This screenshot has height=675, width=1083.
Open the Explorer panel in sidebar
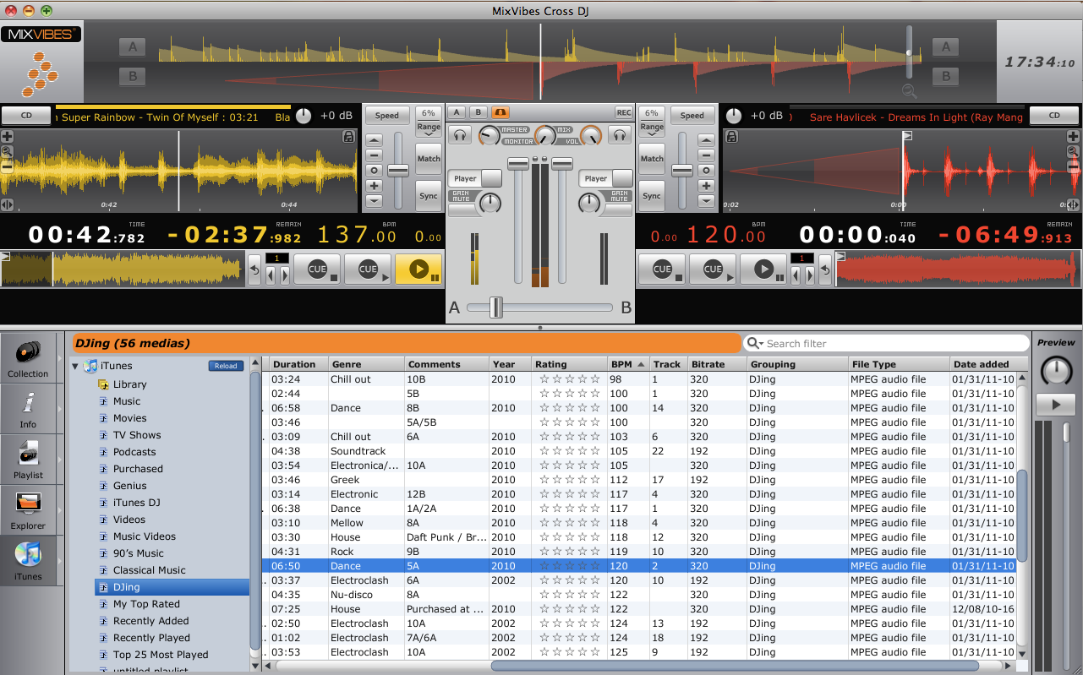(x=28, y=509)
